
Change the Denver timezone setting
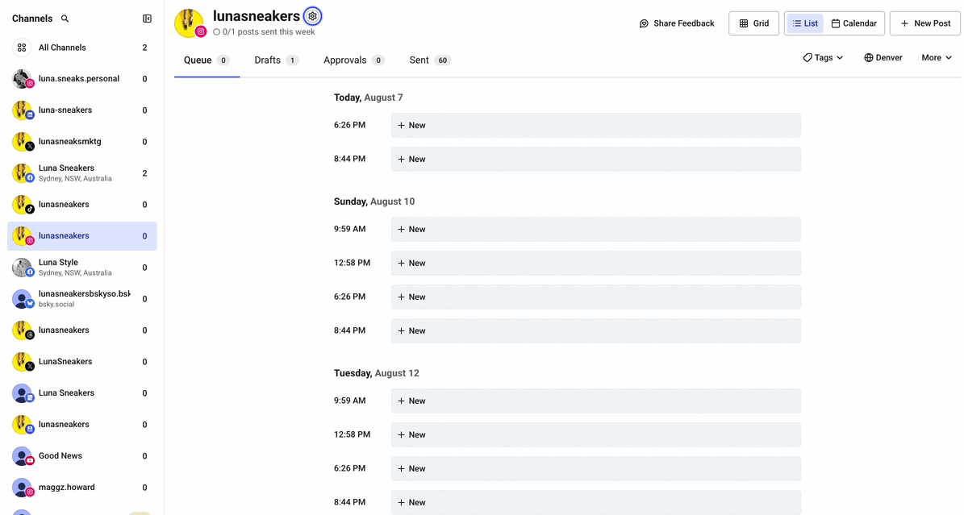pos(883,58)
